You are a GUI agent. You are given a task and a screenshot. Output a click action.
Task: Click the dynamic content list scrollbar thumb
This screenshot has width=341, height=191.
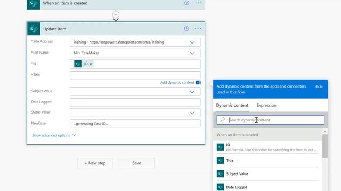(x=325, y=146)
